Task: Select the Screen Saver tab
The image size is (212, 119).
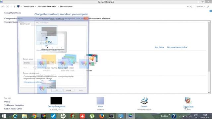Action: pos(25,24)
